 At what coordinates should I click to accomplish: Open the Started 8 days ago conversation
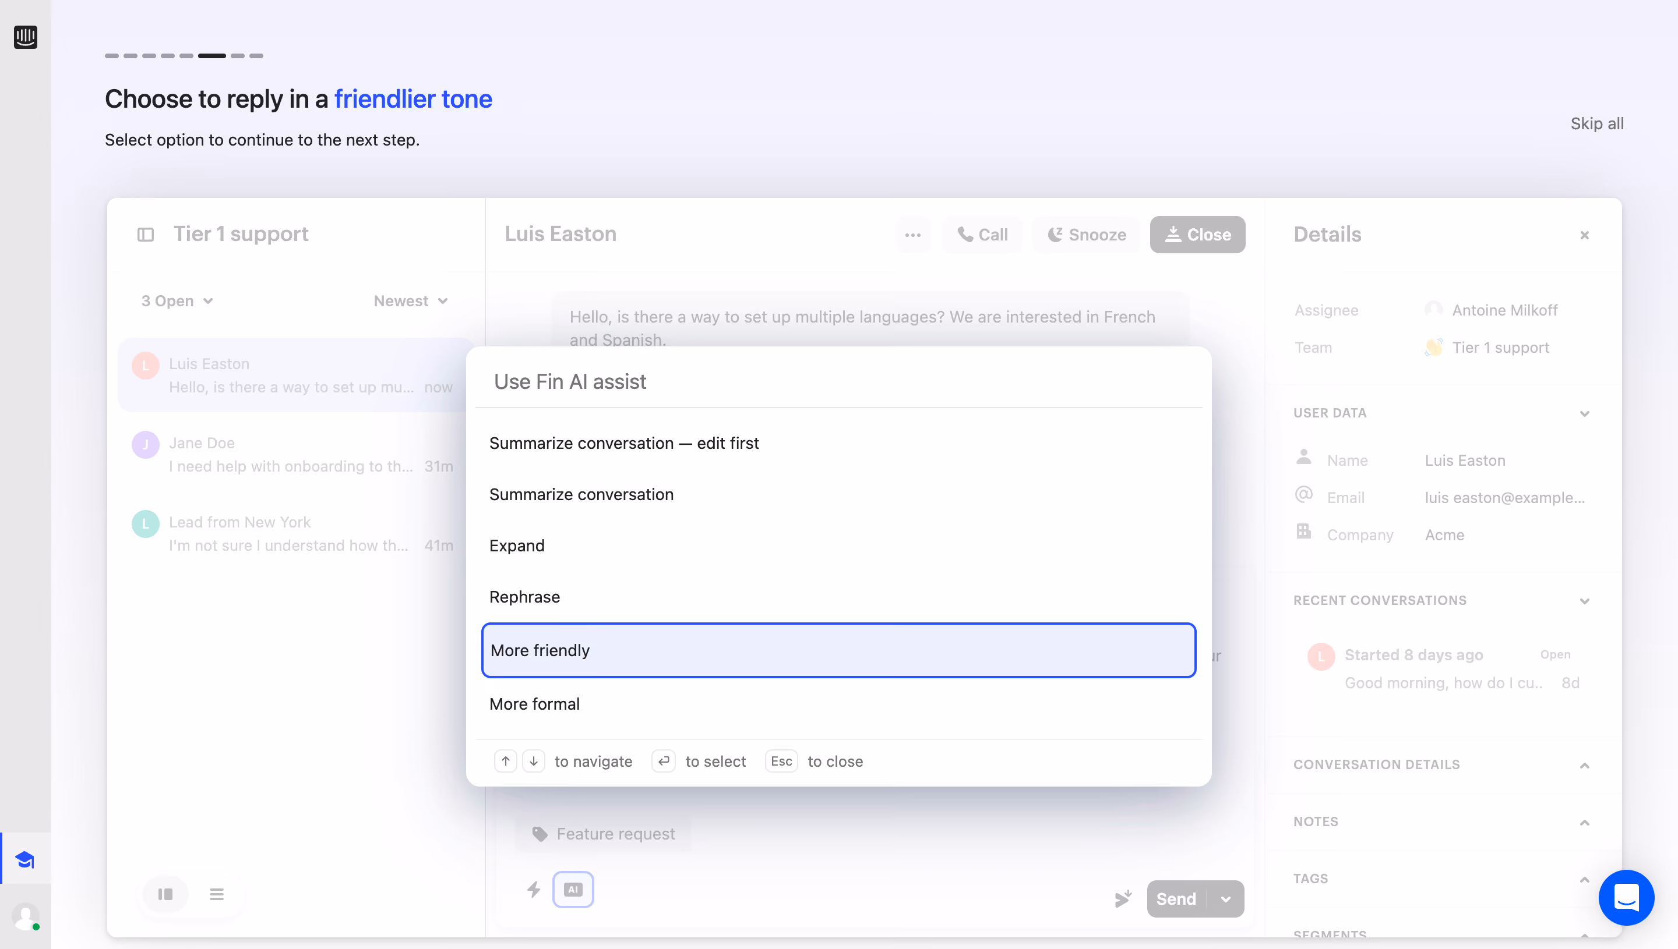pyautogui.click(x=1443, y=669)
